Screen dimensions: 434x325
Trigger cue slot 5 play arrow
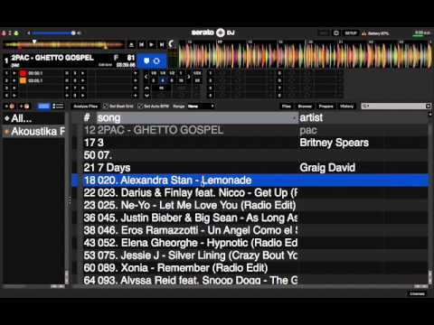point(82,73)
